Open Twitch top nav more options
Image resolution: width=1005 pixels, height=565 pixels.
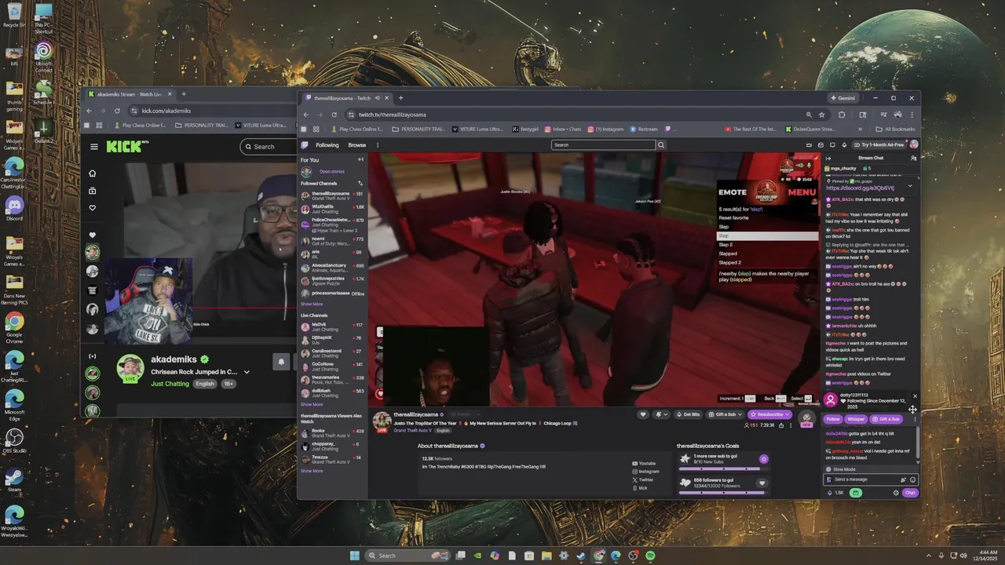(x=378, y=145)
